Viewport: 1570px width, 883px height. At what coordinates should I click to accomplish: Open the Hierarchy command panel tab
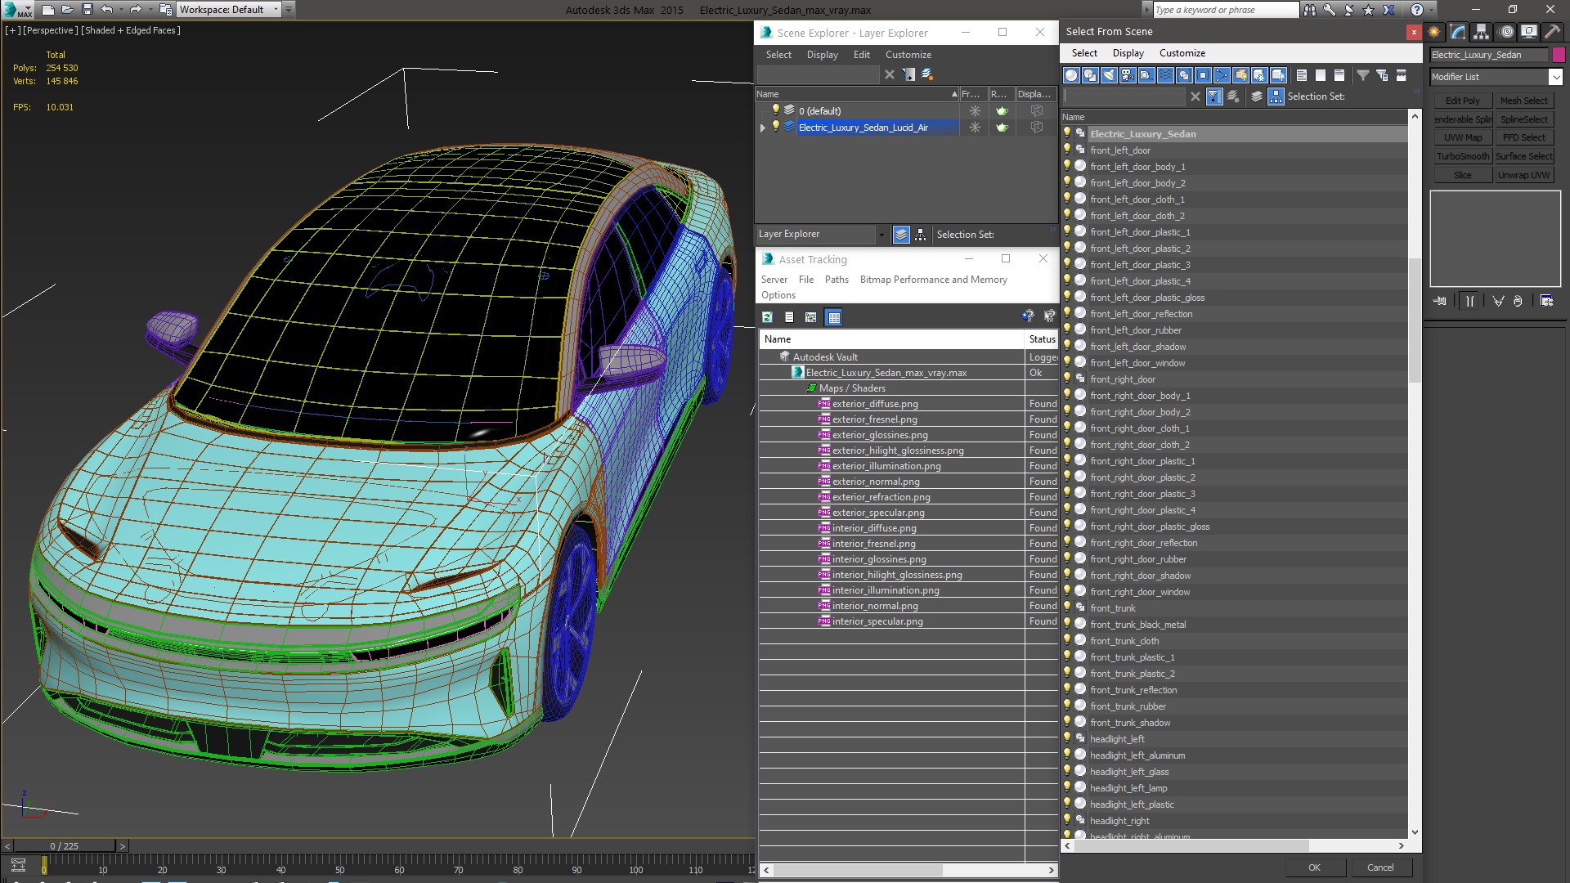click(1481, 33)
